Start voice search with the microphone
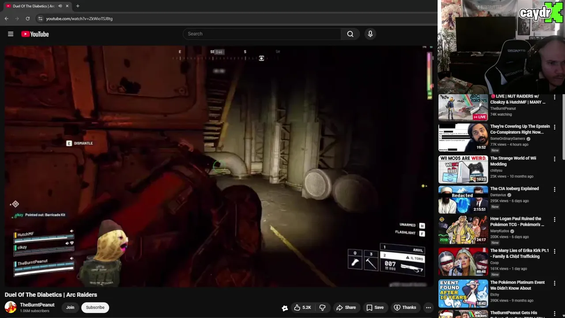The width and height of the screenshot is (565, 318). [370, 34]
